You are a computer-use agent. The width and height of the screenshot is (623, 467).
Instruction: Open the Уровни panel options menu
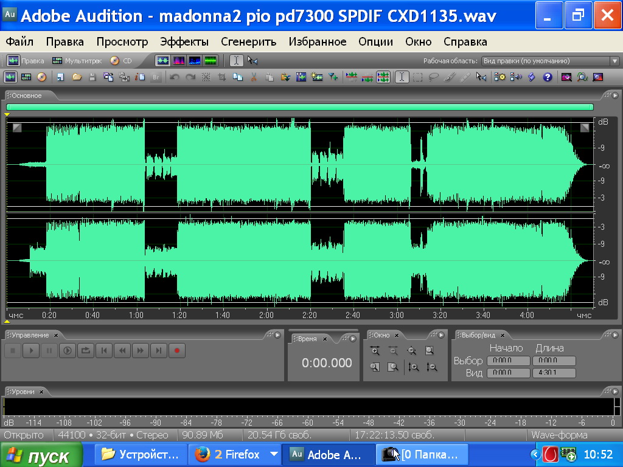click(615, 392)
